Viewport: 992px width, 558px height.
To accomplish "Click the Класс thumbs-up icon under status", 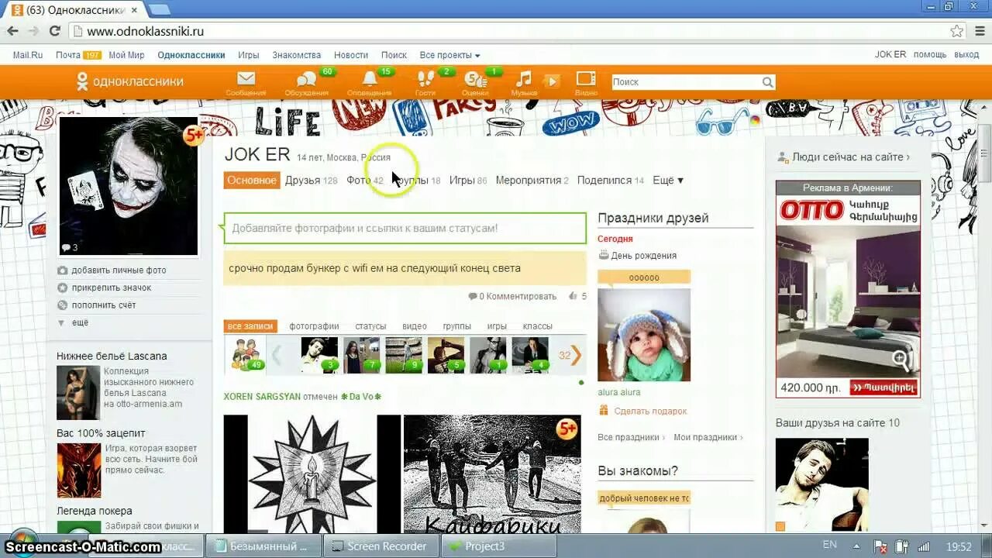I will (573, 296).
